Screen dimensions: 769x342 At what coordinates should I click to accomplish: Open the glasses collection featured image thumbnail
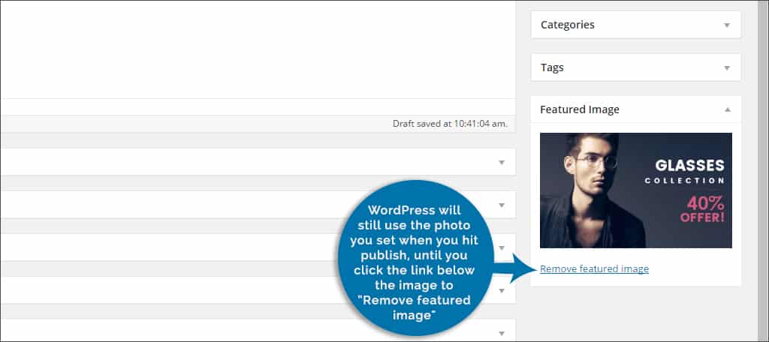pyautogui.click(x=635, y=190)
